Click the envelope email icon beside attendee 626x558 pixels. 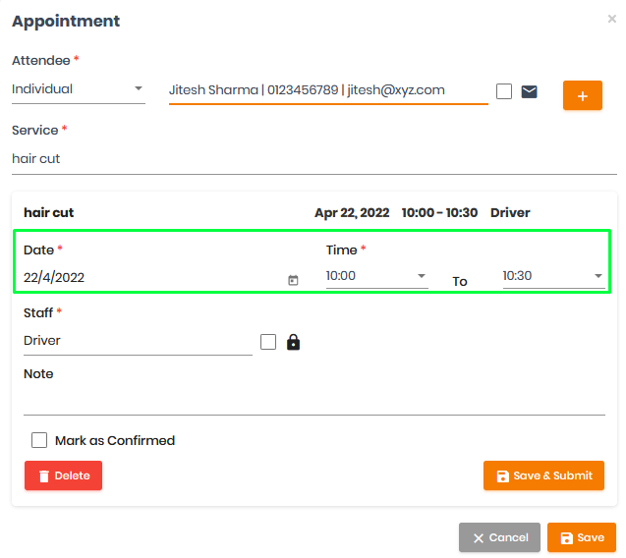coord(530,91)
